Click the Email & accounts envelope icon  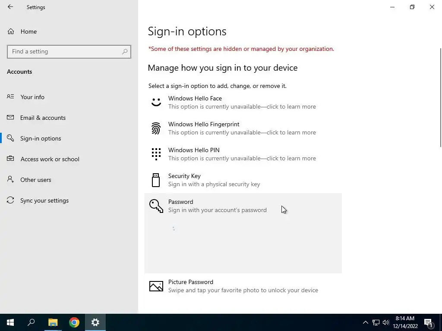point(10,117)
